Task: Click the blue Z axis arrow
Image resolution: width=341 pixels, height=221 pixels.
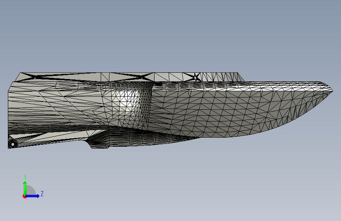Action: (x=33, y=196)
